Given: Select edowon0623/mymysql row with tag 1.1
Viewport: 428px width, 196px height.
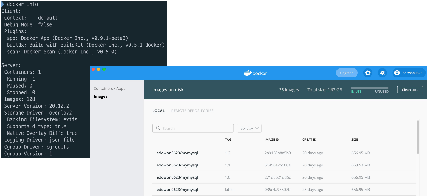Looking at the screenshot, I should tap(284, 165).
